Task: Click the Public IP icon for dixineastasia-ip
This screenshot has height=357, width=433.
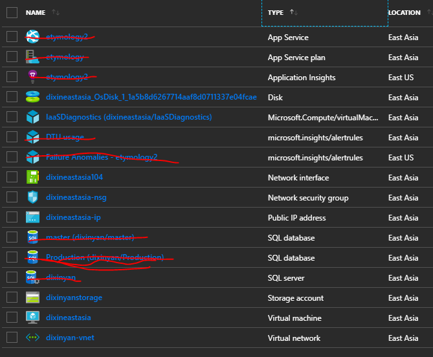Action: 32,217
